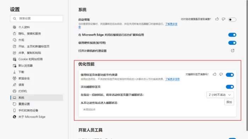Click the 打印机 printer icon in sidebar
The height and width of the screenshot is (139, 248).
pyautogui.click(x=15, y=91)
